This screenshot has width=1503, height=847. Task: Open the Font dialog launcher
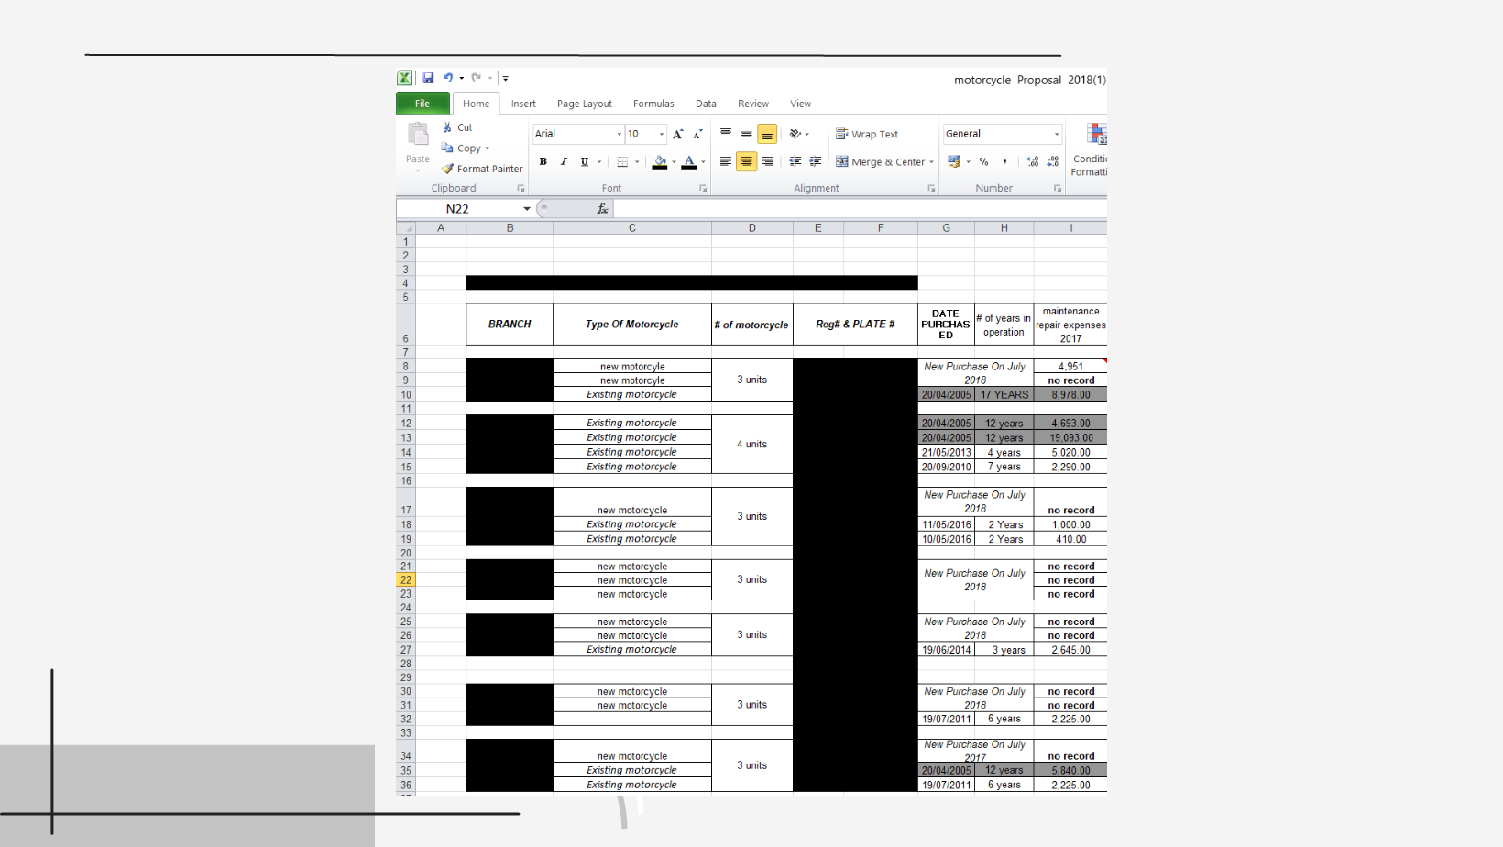coord(703,189)
